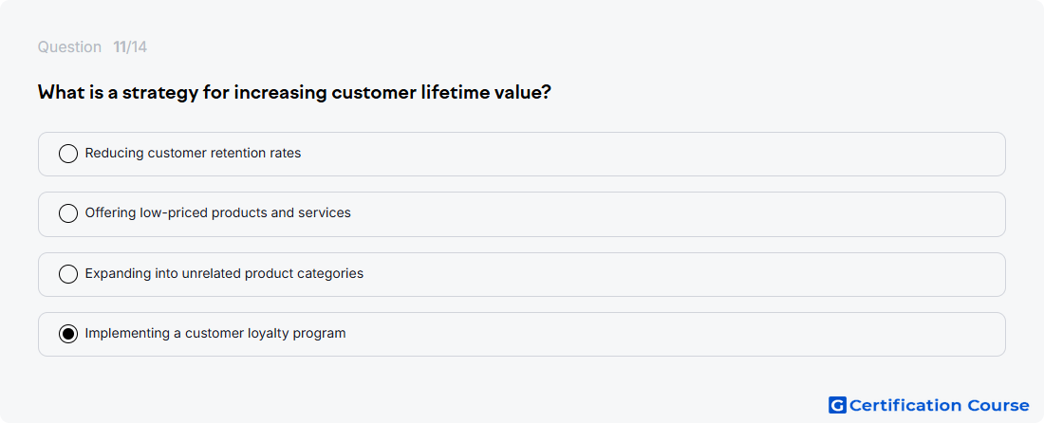The width and height of the screenshot is (1044, 423).
Task: Click the filled 'Implementing a customer loyalty program' radio
Action: pos(68,334)
